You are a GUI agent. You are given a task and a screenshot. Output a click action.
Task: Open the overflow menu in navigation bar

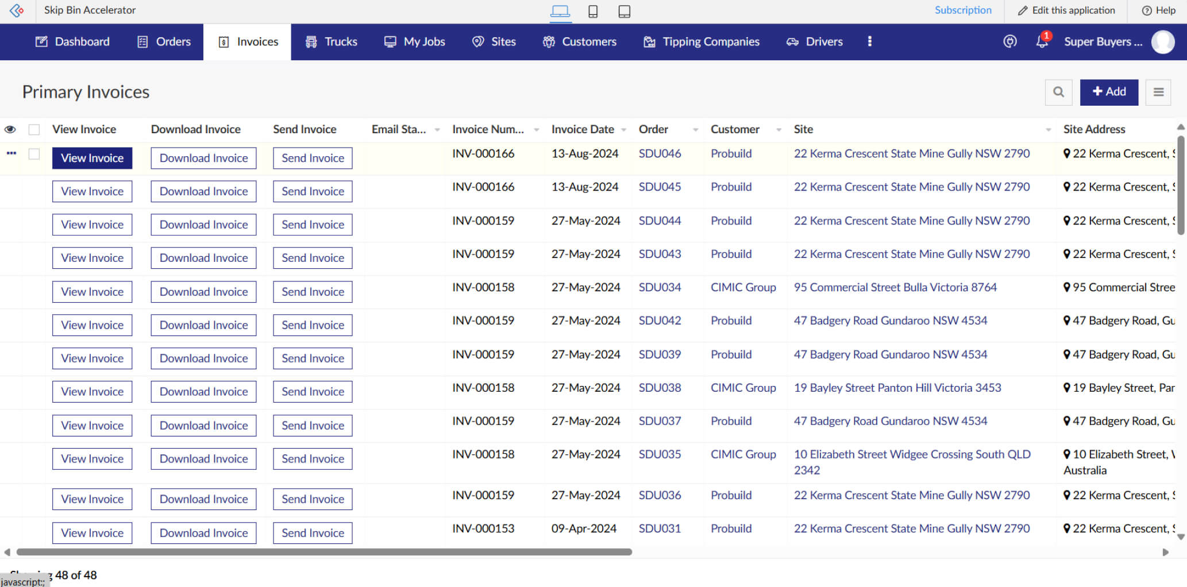[870, 41]
